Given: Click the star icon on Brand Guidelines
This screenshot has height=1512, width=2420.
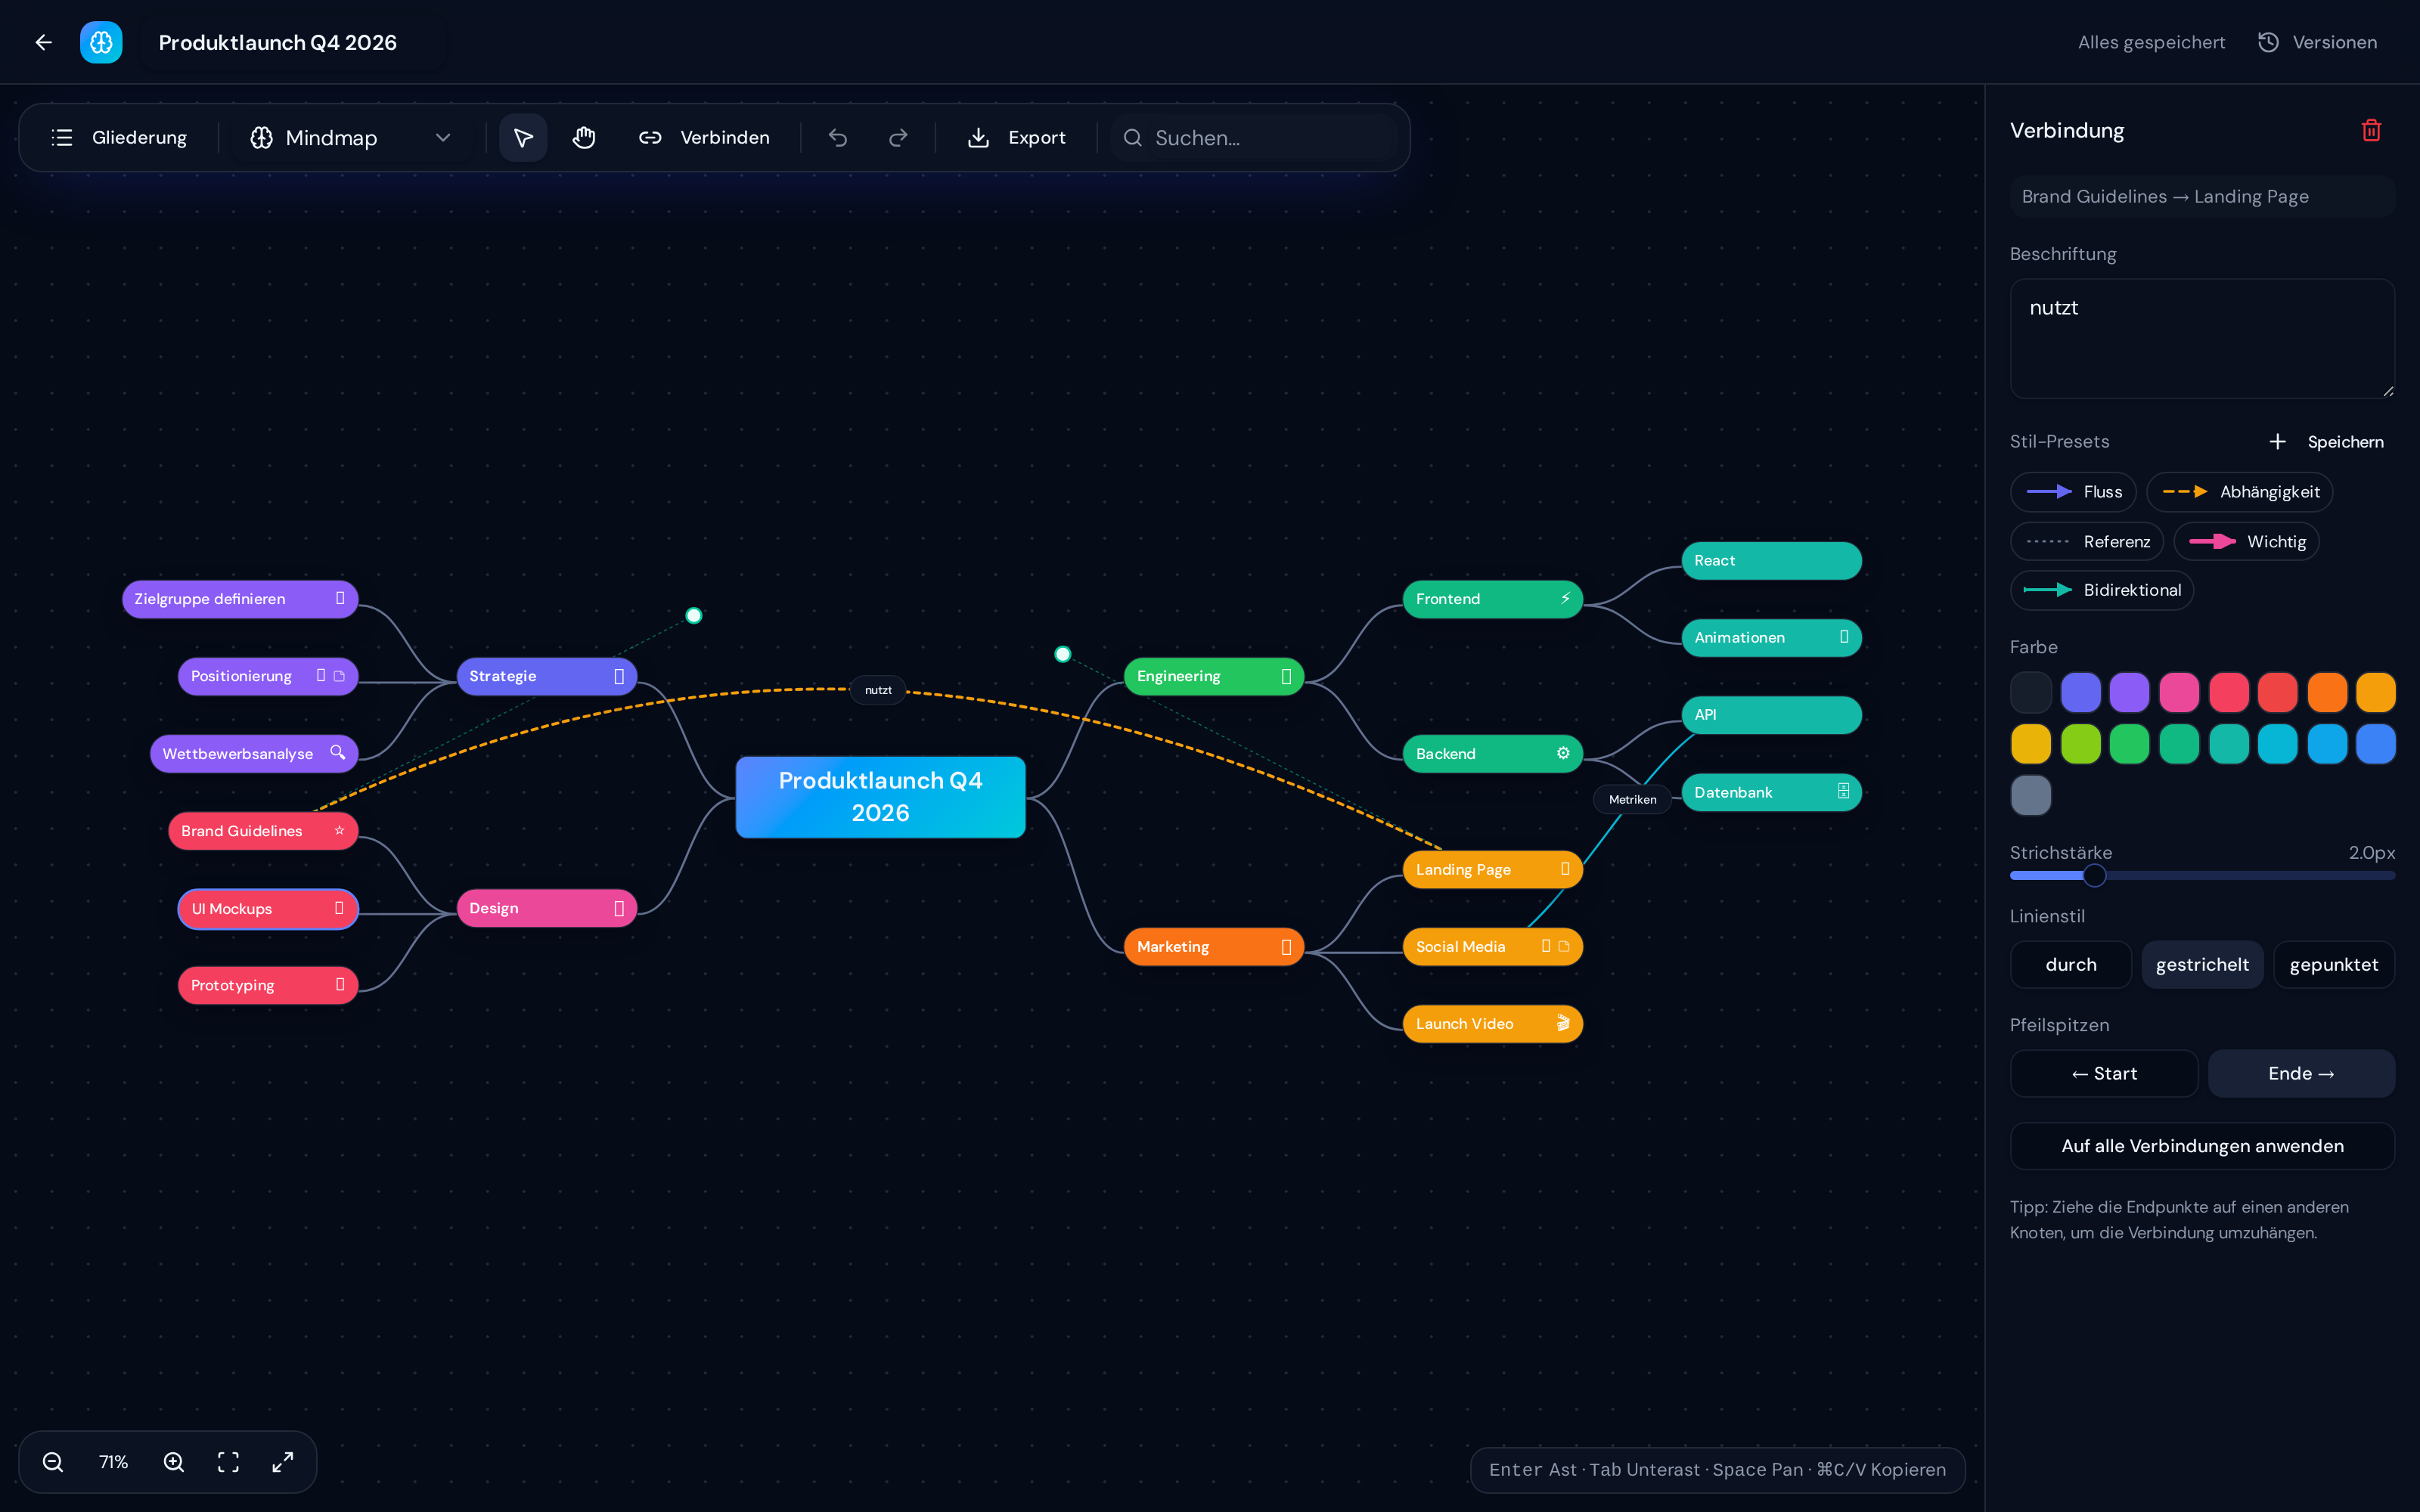Looking at the screenshot, I should pyautogui.click(x=339, y=831).
